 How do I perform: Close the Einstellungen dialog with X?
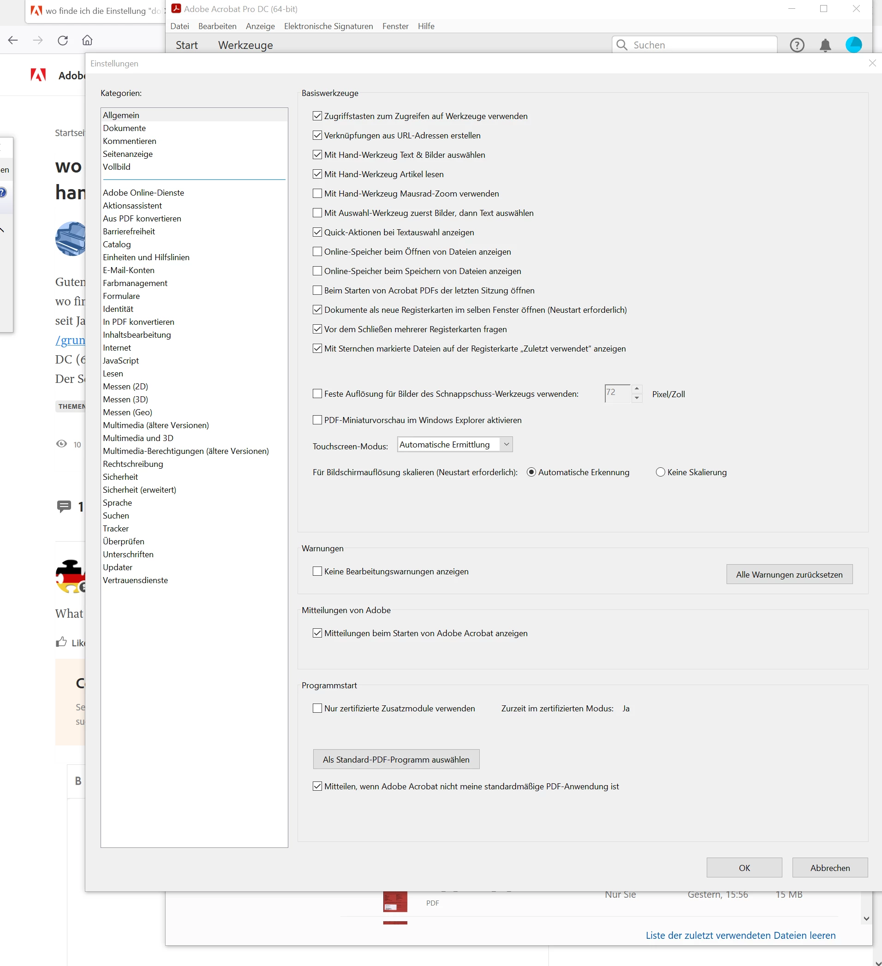[872, 63]
